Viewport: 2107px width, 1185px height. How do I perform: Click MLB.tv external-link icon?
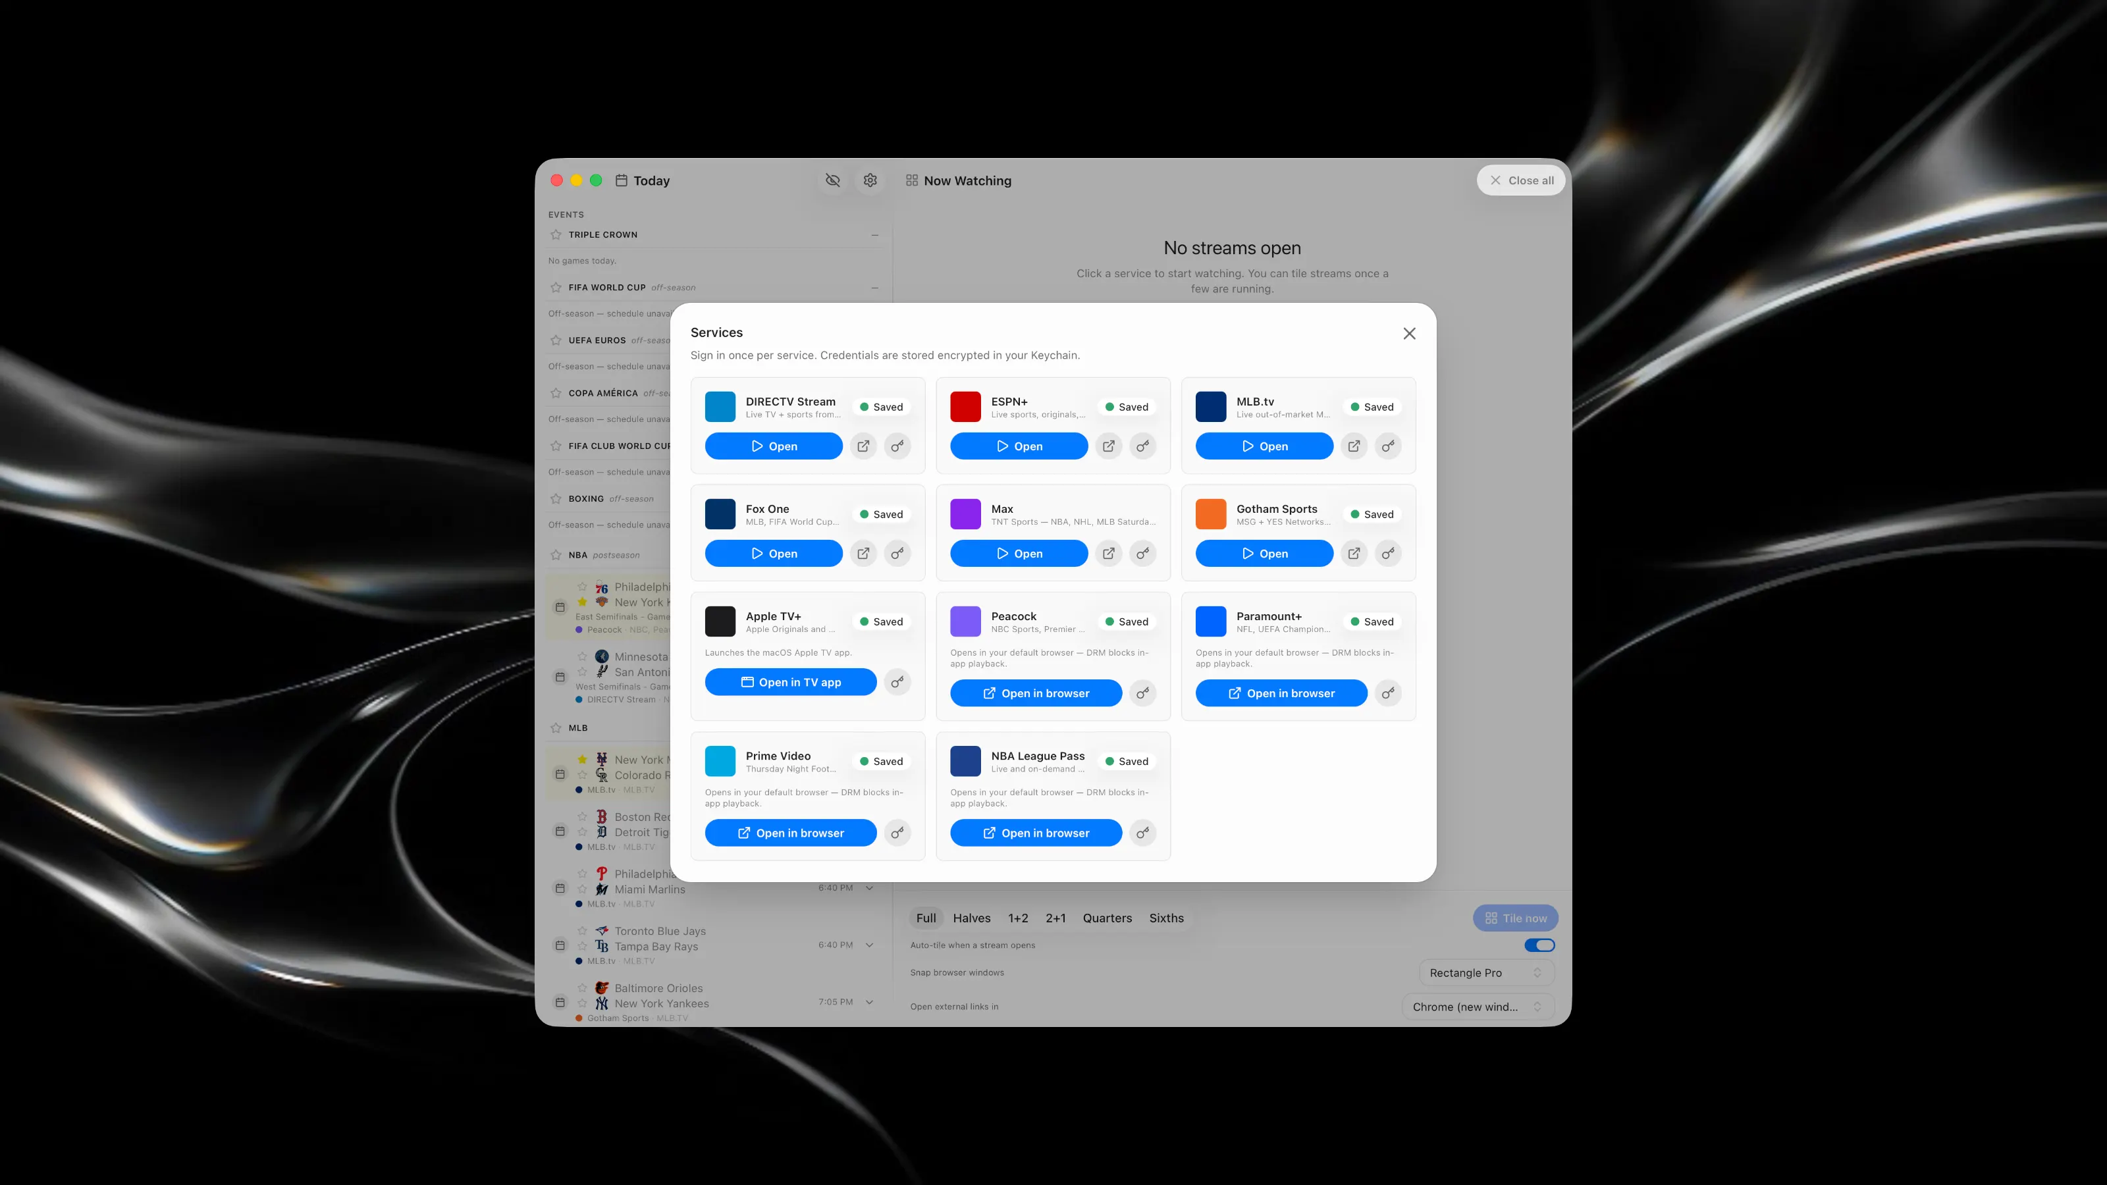click(1354, 446)
